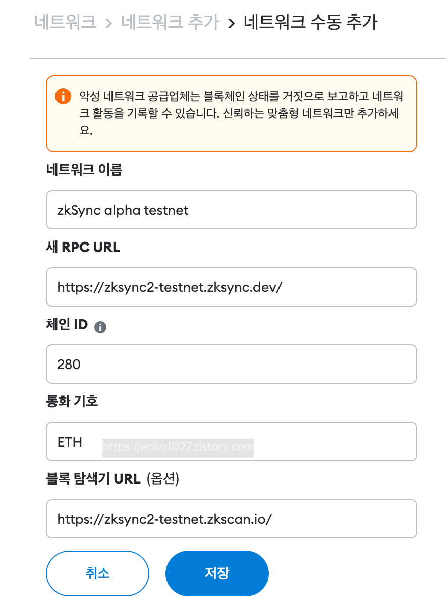Click the malicious network warning message text

point(240,113)
